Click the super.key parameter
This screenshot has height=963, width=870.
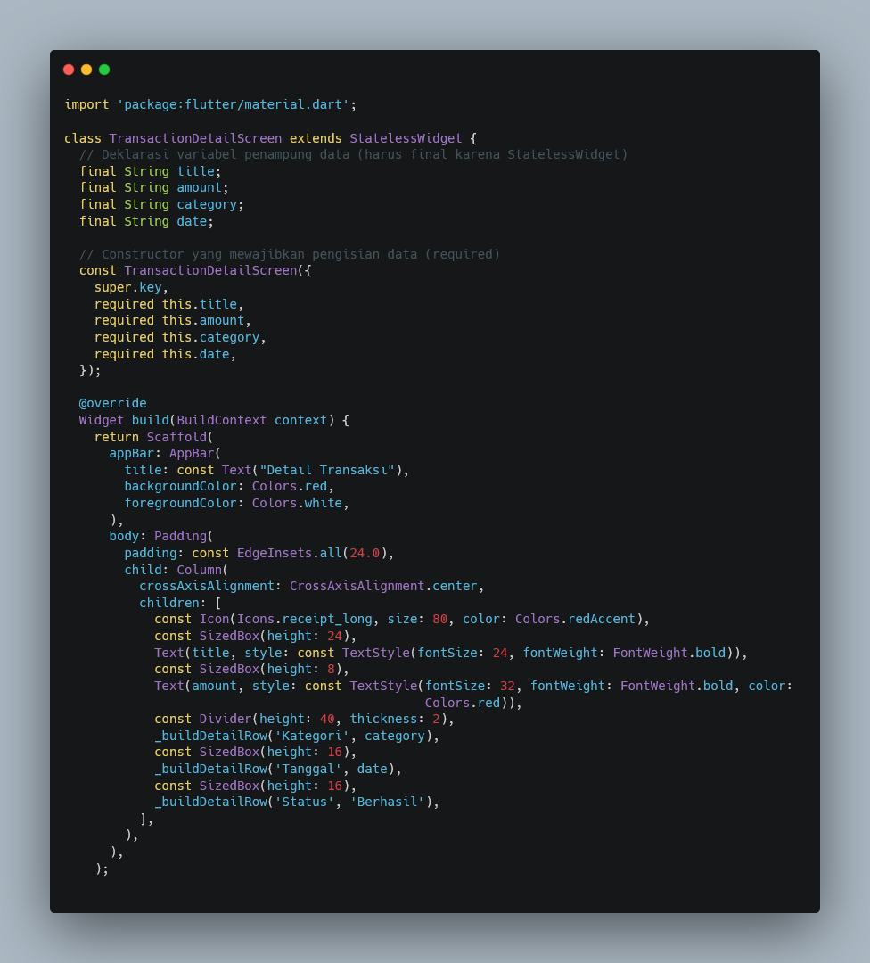[x=131, y=287]
